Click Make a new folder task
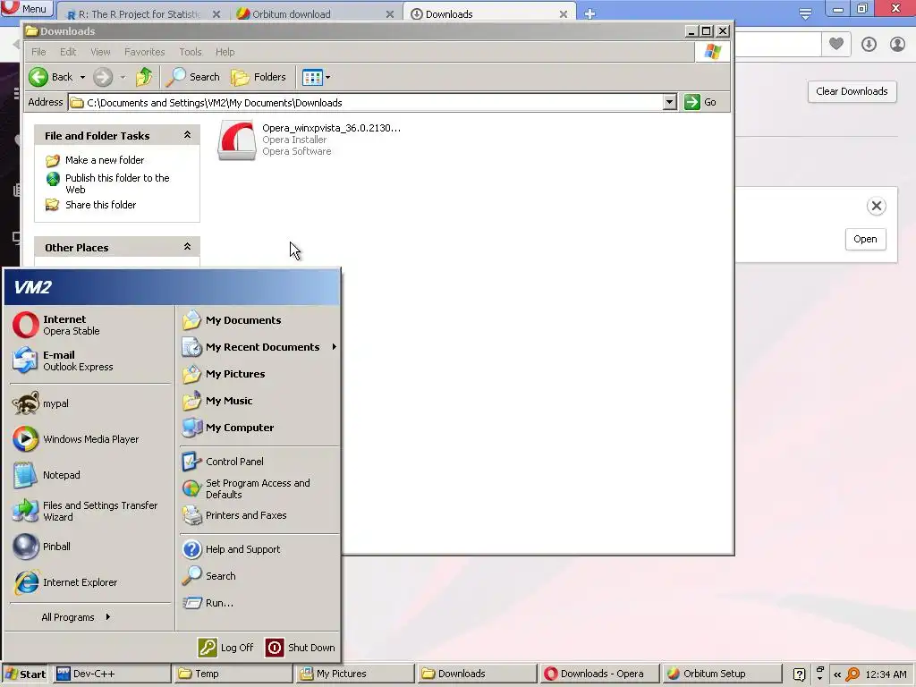 pyautogui.click(x=105, y=160)
